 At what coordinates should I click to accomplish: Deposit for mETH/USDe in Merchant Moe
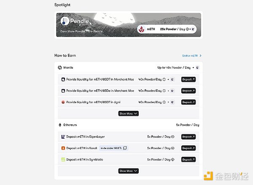188,91
